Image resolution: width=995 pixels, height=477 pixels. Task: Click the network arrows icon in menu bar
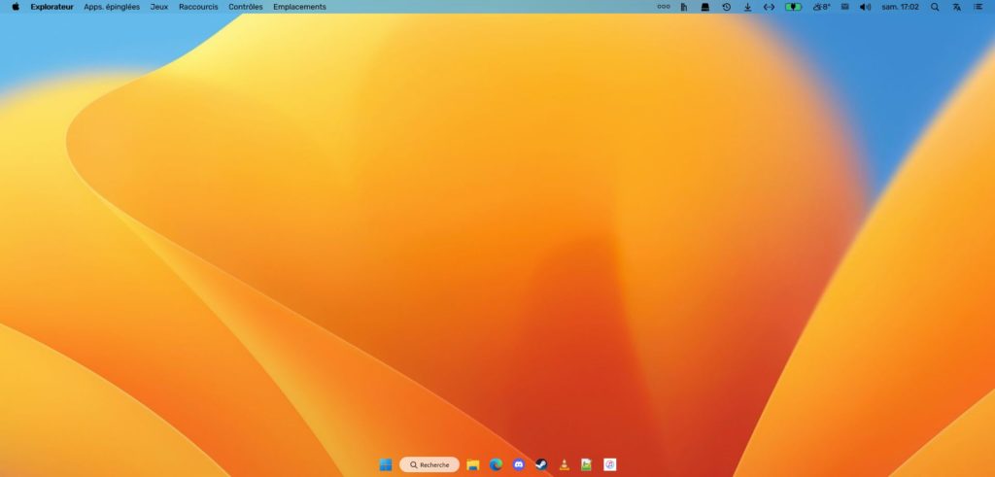(x=770, y=7)
